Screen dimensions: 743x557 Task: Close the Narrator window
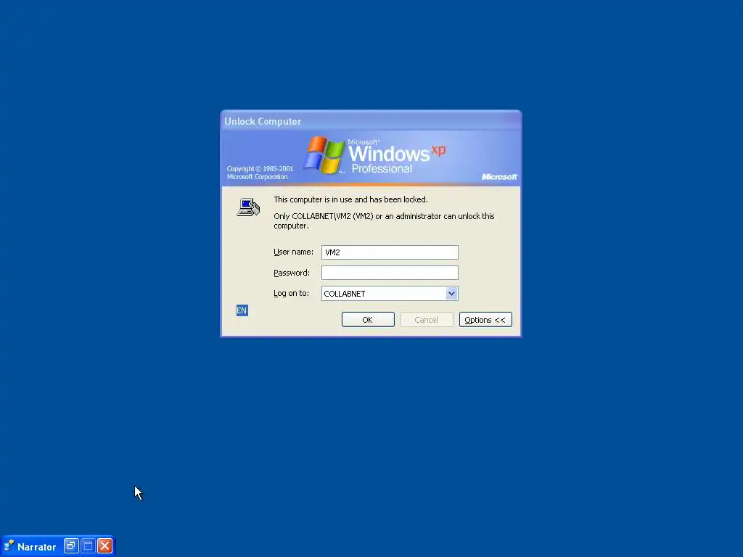click(x=104, y=546)
